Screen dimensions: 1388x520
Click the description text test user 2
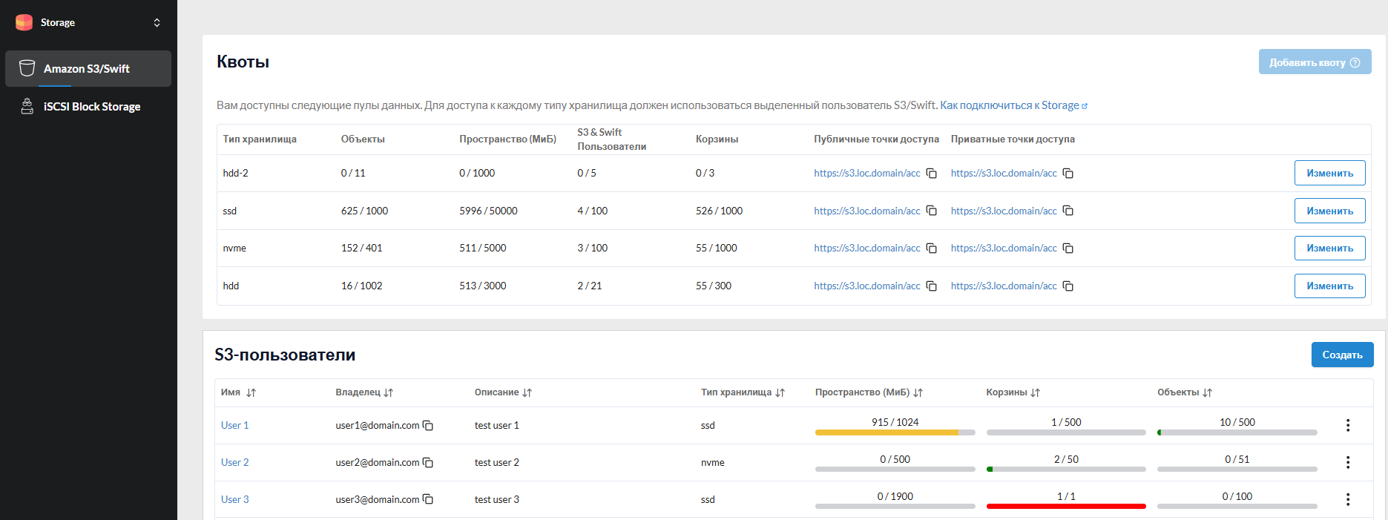(x=497, y=462)
